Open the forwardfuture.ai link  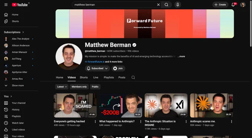coord(96,62)
